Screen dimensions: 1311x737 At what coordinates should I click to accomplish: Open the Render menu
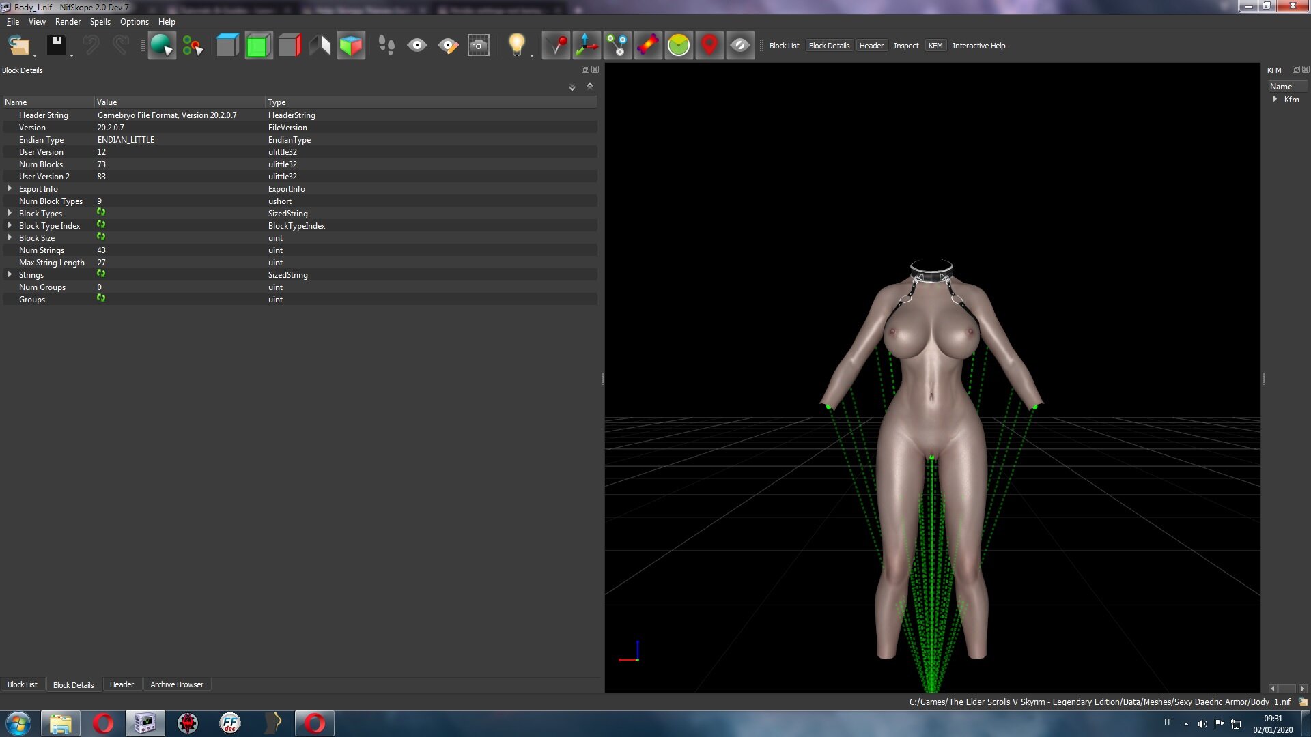(68, 22)
